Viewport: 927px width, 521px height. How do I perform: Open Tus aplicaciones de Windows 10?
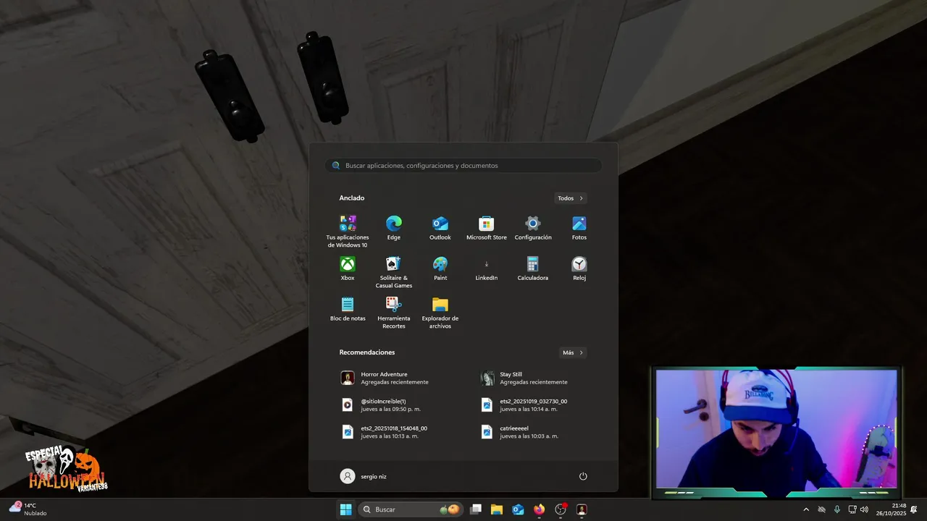348,232
